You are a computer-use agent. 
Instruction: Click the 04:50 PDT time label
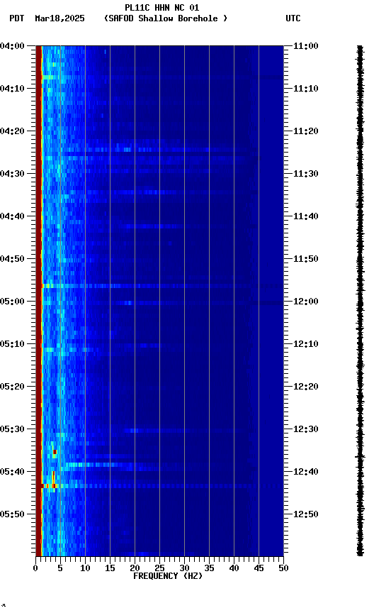click(12, 259)
